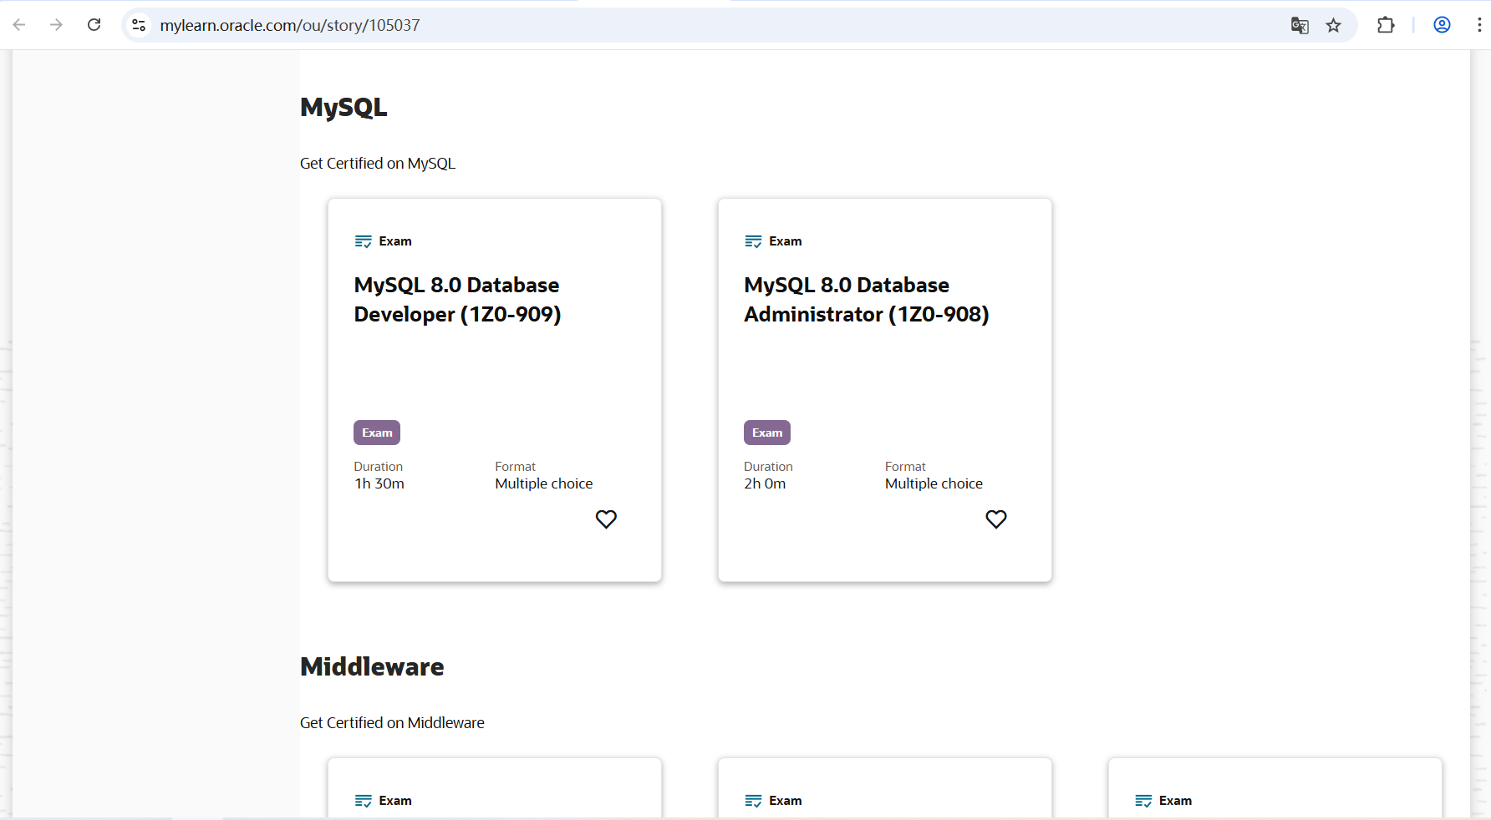This screenshot has width=1491, height=820.
Task: Favorite the MySQL Developer 1Z0-909 exam
Action: coord(606,519)
